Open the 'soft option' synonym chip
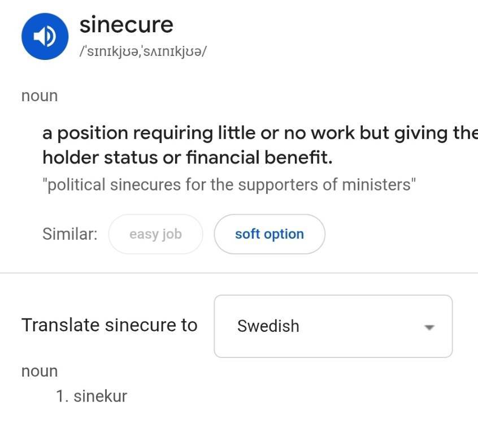478x432 pixels. (x=270, y=234)
